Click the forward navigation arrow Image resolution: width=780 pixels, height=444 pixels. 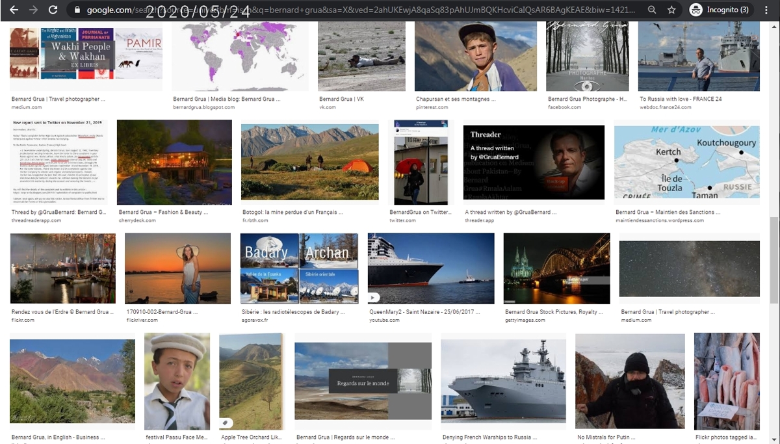click(x=33, y=10)
